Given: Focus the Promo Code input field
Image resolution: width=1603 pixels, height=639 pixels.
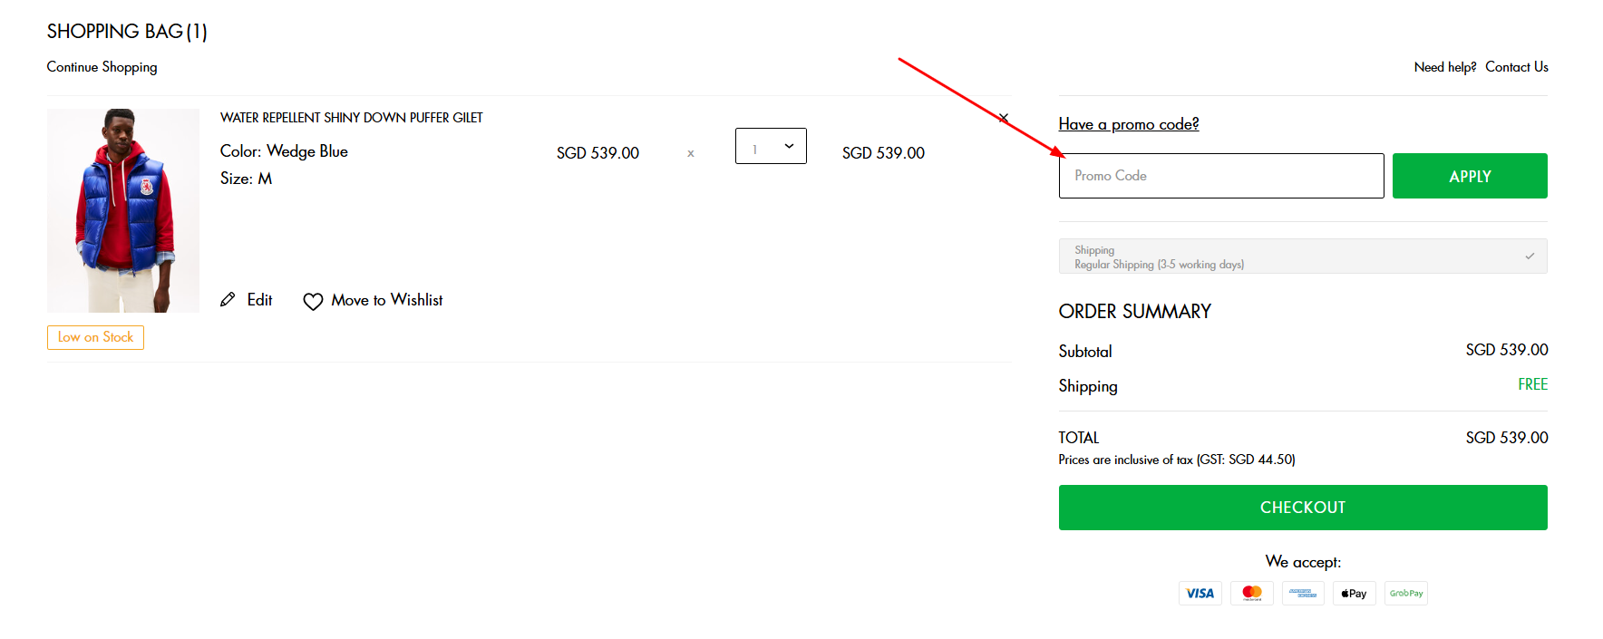Looking at the screenshot, I should pos(1220,176).
